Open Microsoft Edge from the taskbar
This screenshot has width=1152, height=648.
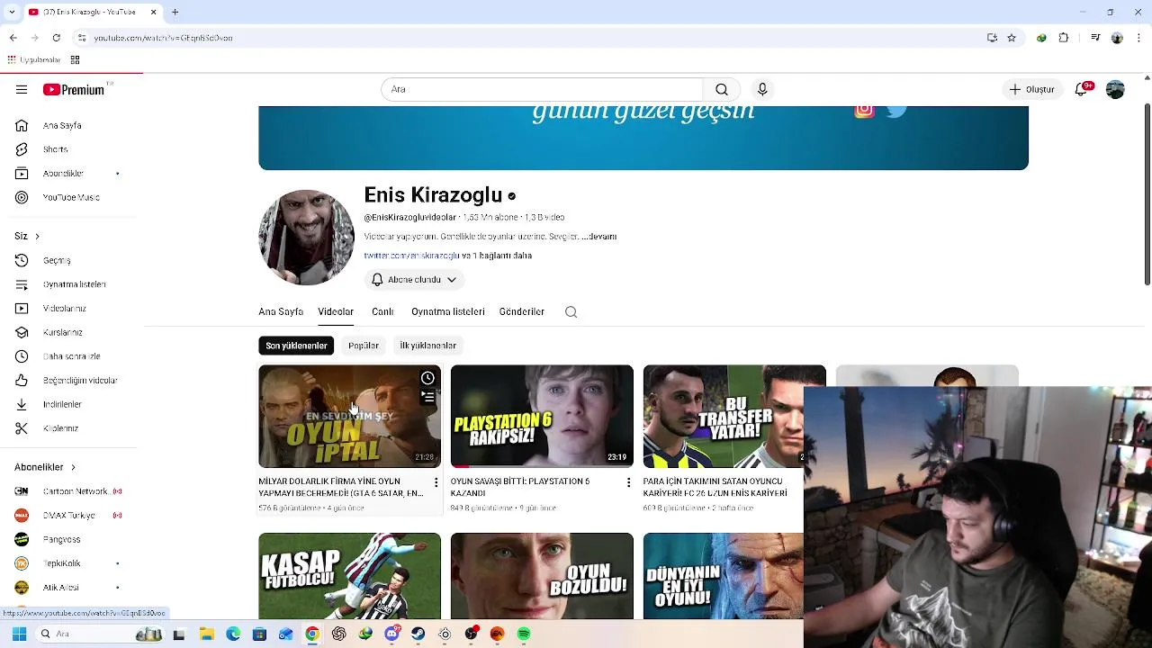click(x=233, y=634)
